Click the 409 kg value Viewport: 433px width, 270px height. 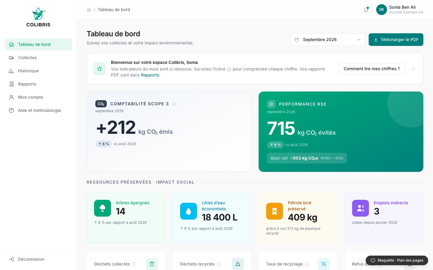302,217
